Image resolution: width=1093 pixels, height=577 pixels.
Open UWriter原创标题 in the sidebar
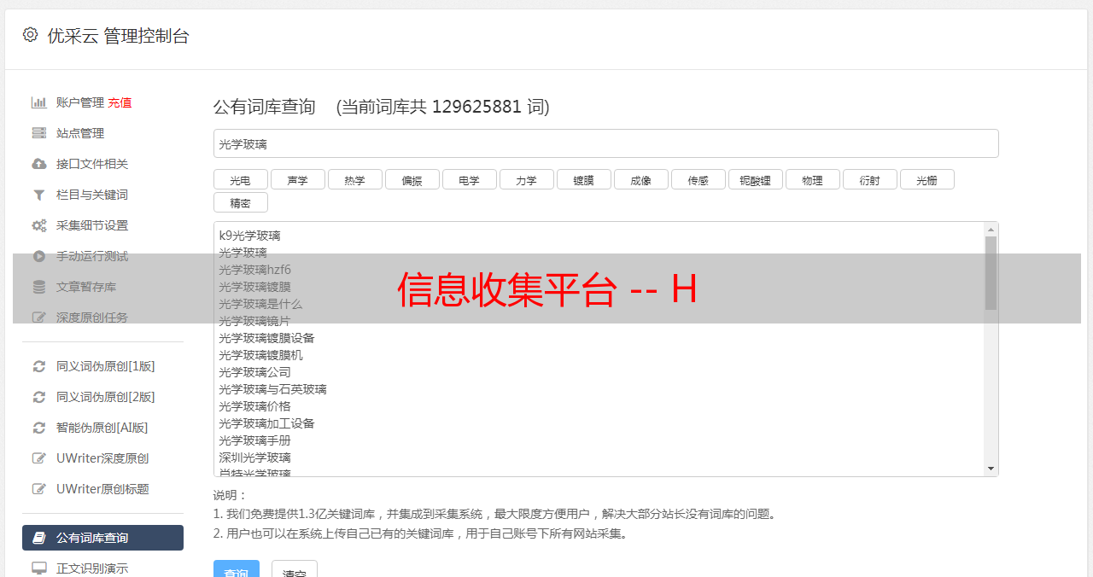(102, 489)
